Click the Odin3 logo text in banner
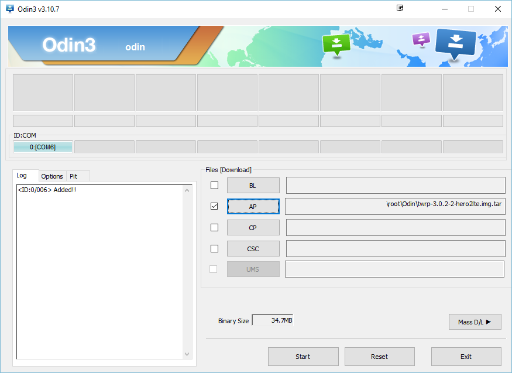This screenshot has width=512, height=373. [x=69, y=45]
